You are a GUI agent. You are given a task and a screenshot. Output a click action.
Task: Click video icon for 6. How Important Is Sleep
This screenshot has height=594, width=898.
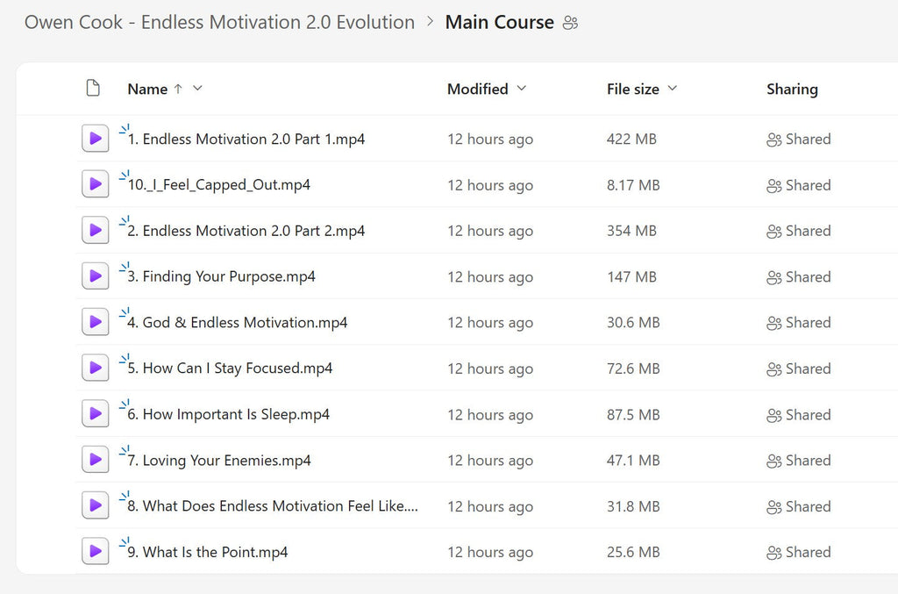(95, 413)
